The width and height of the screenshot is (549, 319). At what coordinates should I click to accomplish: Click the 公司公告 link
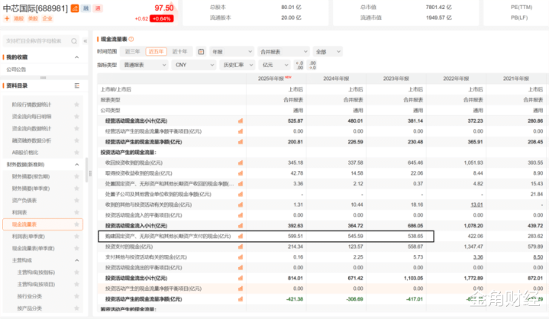17,69
